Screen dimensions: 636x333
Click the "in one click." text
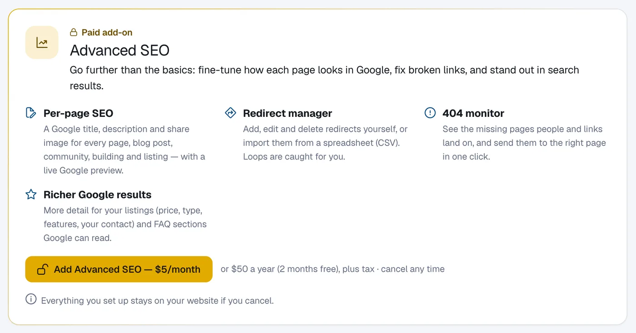(x=466, y=157)
